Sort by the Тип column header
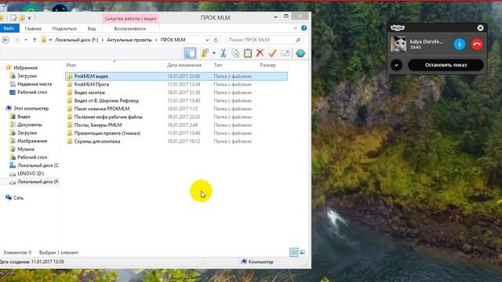Image resolution: width=502 pixels, height=282 pixels. click(x=218, y=65)
